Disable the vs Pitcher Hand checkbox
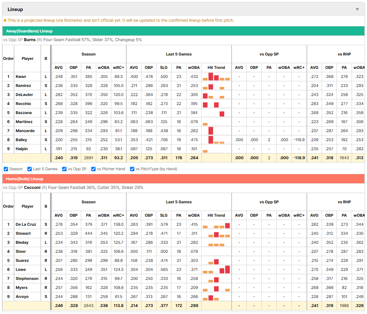 pos(93,169)
